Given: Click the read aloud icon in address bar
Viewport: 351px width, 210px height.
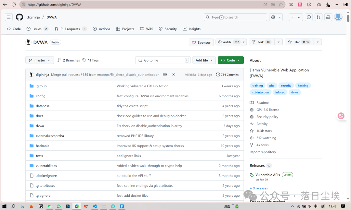Looking at the screenshot, I should point(273,5).
